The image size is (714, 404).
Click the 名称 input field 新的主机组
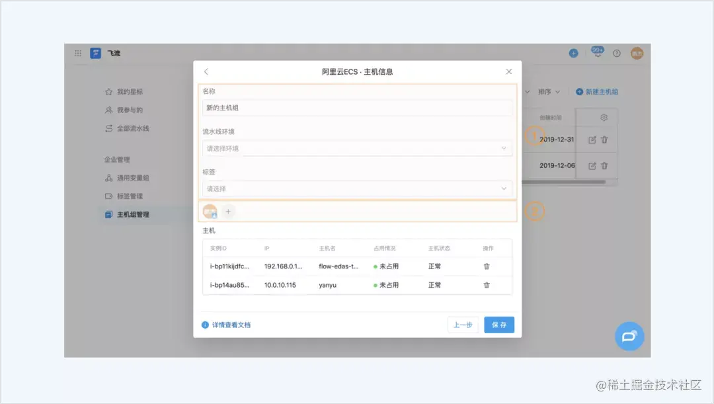coord(358,108)
